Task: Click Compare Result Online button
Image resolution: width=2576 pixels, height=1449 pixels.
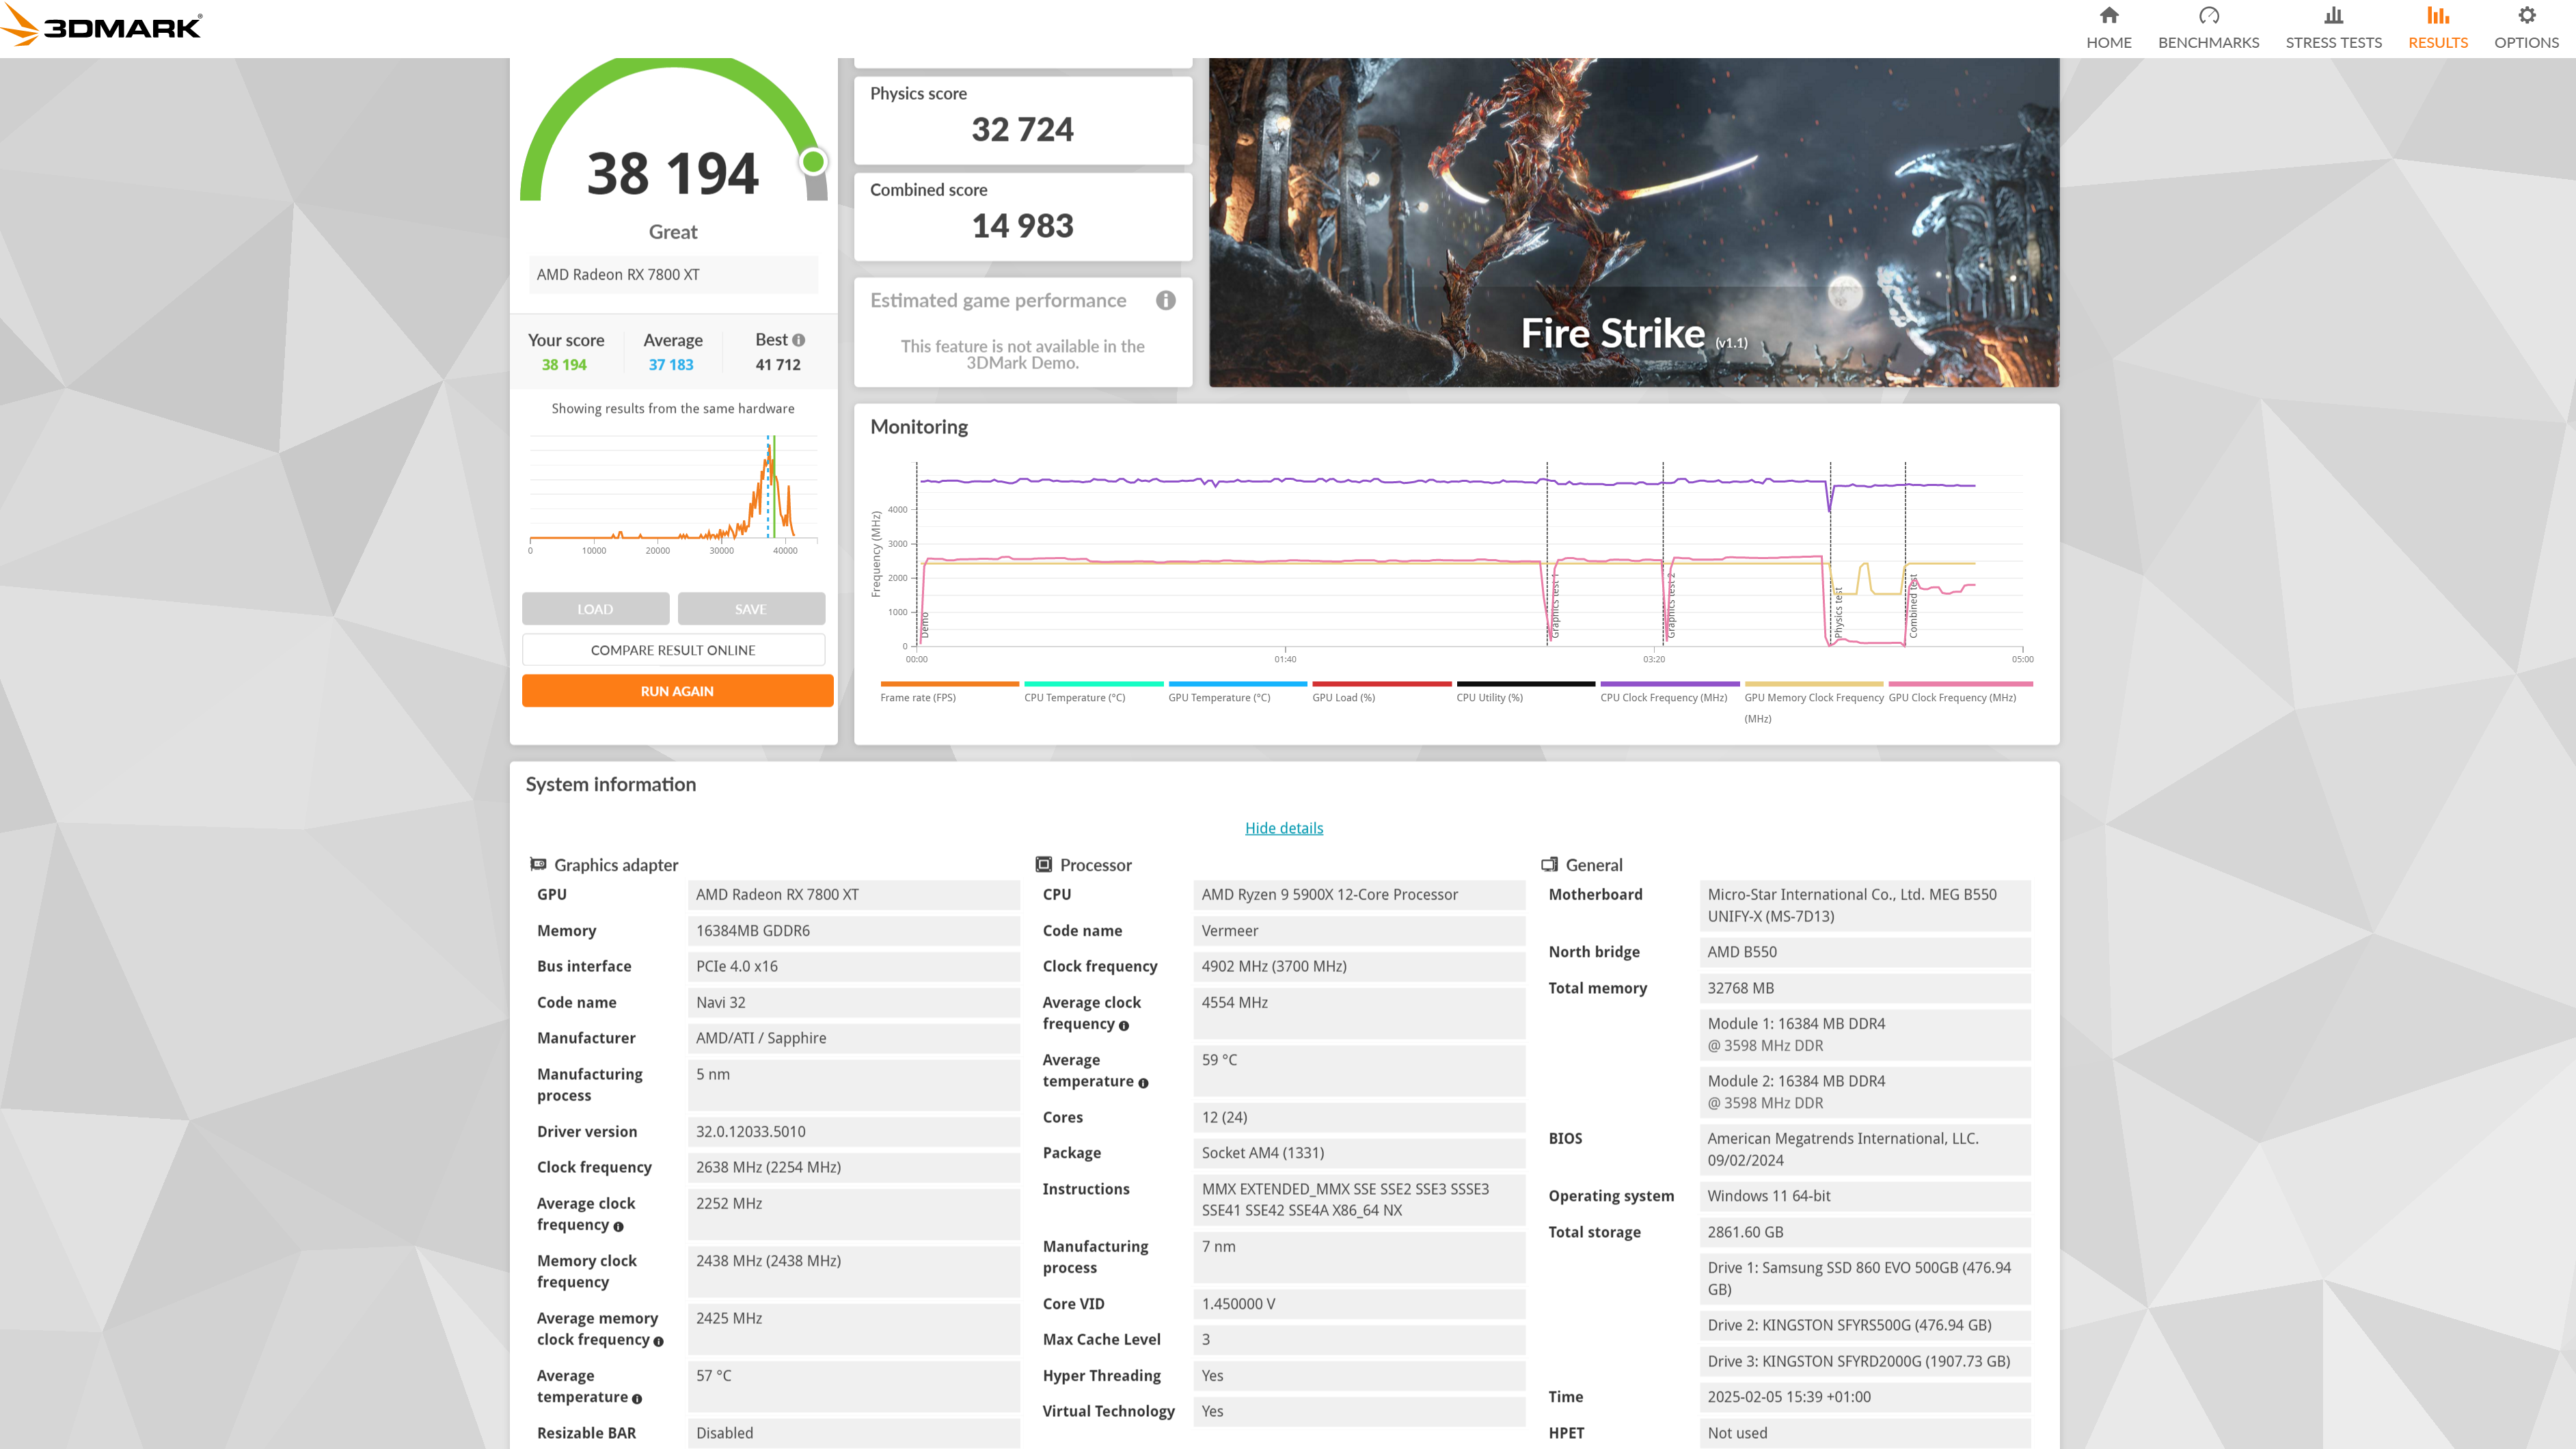Action: click(673, 650)
